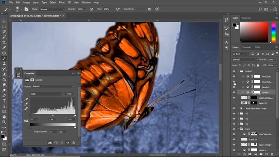Click the Color panel foreground swatch
This screenshot has width=279, height=157.
[x=235, y=25]
